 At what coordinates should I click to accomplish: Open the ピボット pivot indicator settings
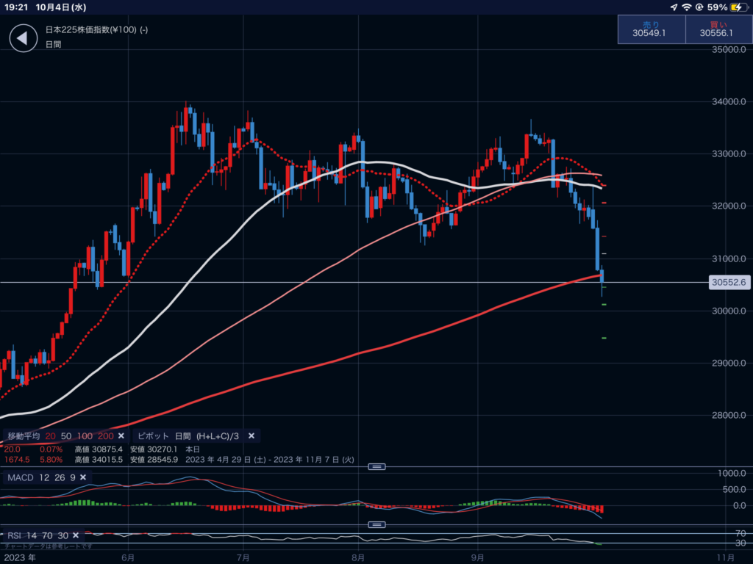(x=190, y=436)
